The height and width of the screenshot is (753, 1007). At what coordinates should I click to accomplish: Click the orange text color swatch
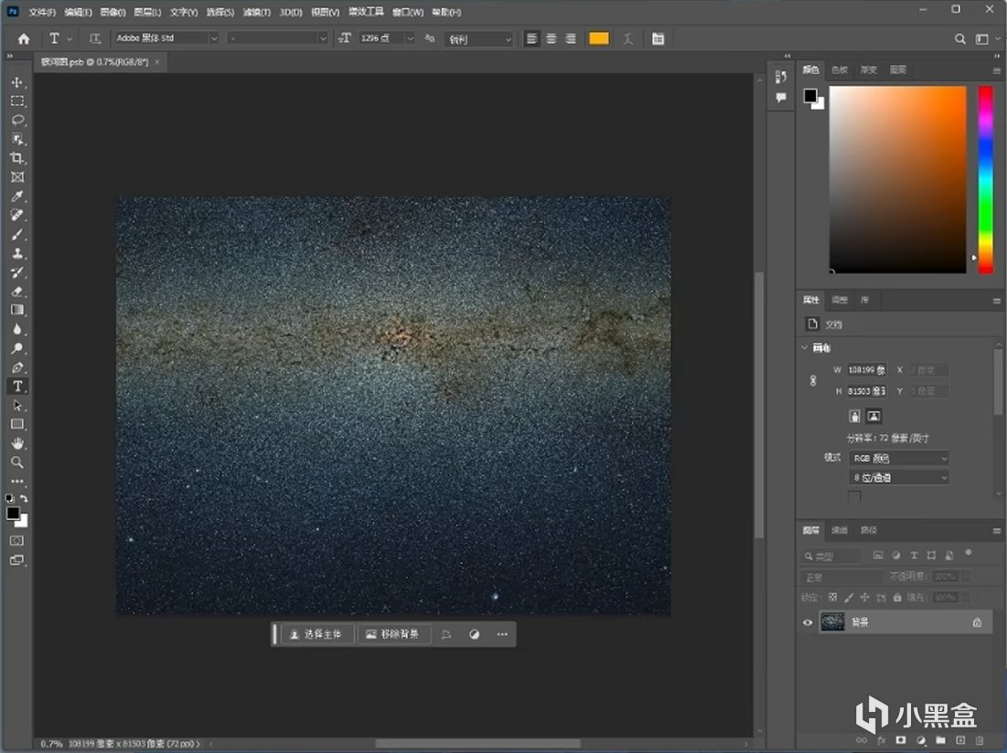(x=599, y=38)
